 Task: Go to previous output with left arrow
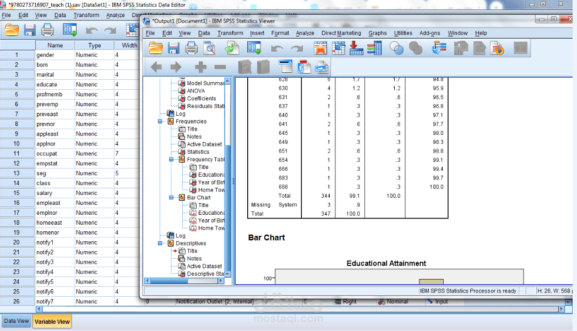[x=155, y=67]
